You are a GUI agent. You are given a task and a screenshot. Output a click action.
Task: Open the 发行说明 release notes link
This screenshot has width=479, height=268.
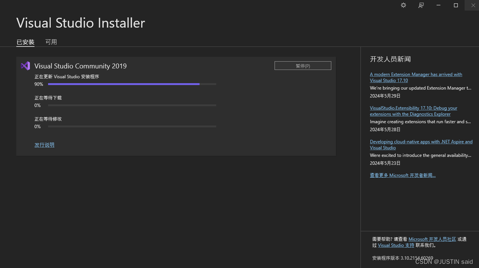tap(44, 145)
